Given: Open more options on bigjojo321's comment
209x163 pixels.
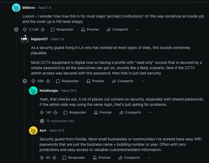Looking at the screenshot, I should pyautogui.click(x=143, y=81).
